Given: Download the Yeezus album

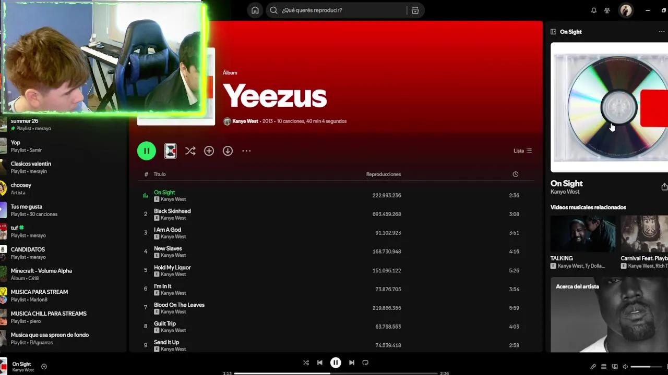Looking at the screenshot, I should [x=228, y=151].
